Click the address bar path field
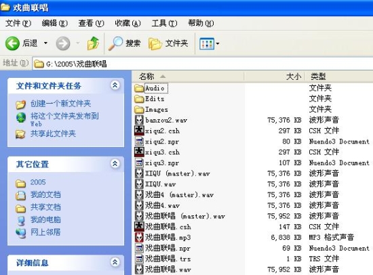This screenshot has width=373, height=275. (203, 64)
